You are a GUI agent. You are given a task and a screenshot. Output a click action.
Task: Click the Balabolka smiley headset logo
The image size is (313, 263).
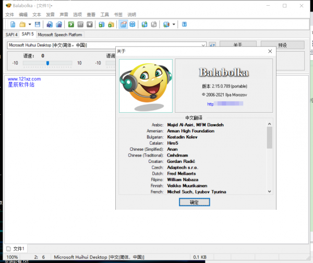coord(146,86)
